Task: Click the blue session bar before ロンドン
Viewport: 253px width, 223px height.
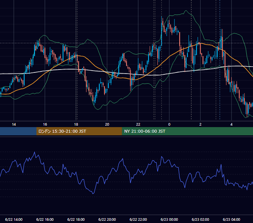Action: pos(18,131)
